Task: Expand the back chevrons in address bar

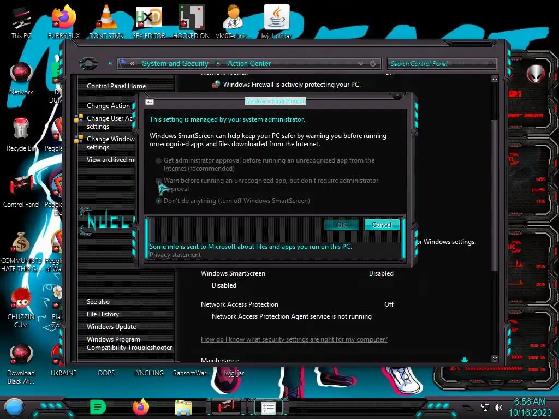Action: coord(132,63)
